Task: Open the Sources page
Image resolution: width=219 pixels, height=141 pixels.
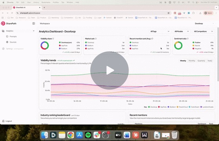Action: [13, 42]
